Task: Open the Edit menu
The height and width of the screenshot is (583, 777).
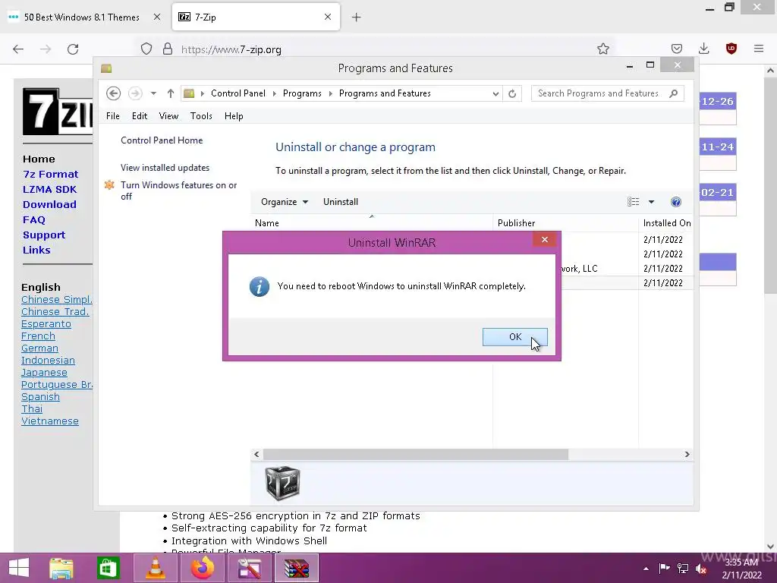Action: pyautogui.click(x=140, y=116)
